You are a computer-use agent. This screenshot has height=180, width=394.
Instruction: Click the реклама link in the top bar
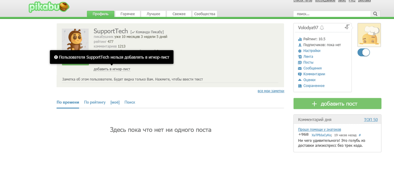pos(364,1)
